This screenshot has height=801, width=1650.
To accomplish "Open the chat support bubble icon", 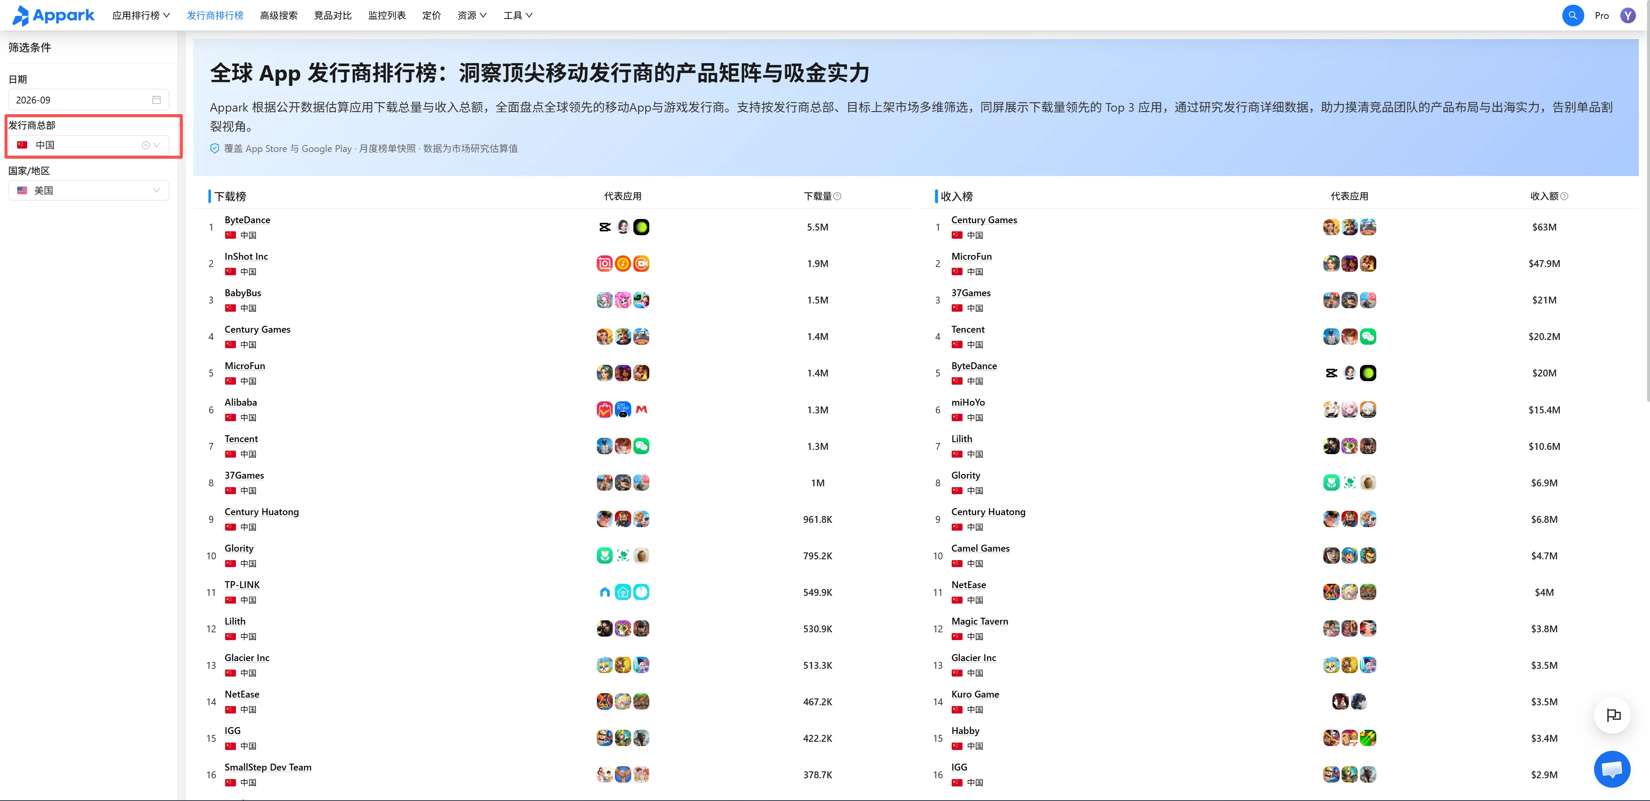I will pos(1612,769).
